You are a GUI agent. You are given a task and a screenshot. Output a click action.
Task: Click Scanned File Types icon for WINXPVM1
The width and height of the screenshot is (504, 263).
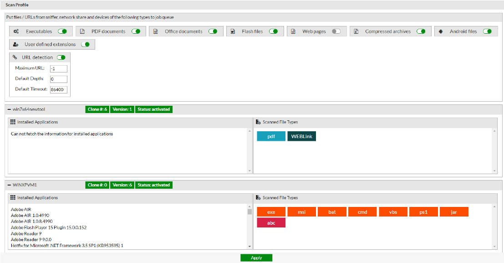point(258,198)
